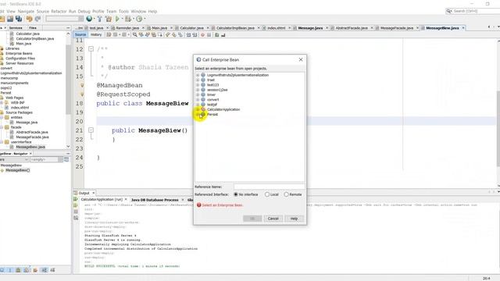Click the green Run Project icon
The width and height of the screenshot is (500, 281).
(117, 19)
